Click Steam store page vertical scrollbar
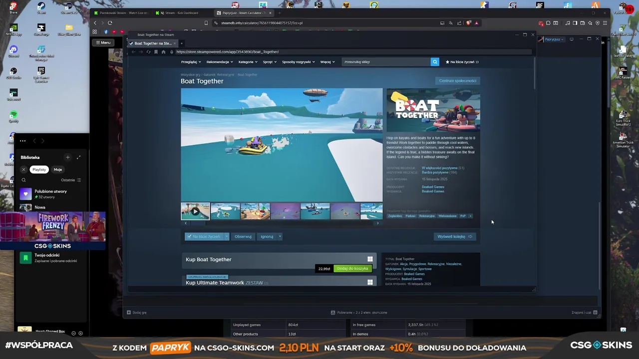639x359 pixels. pos(535,73)
